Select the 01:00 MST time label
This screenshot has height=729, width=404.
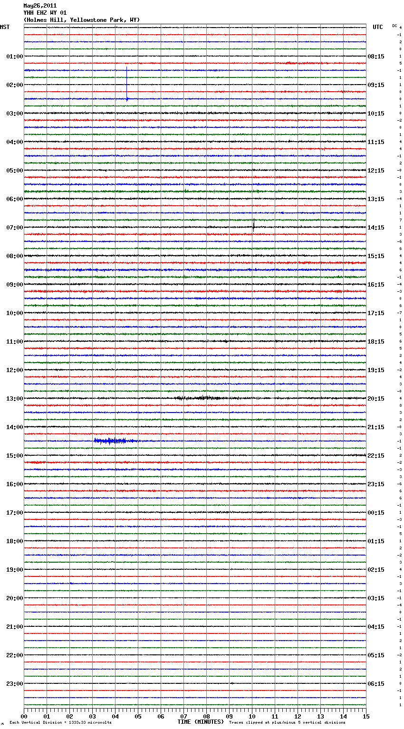click(x=15, y=57)
